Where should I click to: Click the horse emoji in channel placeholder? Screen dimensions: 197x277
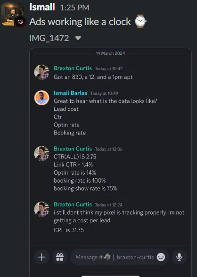pos(107,257)
